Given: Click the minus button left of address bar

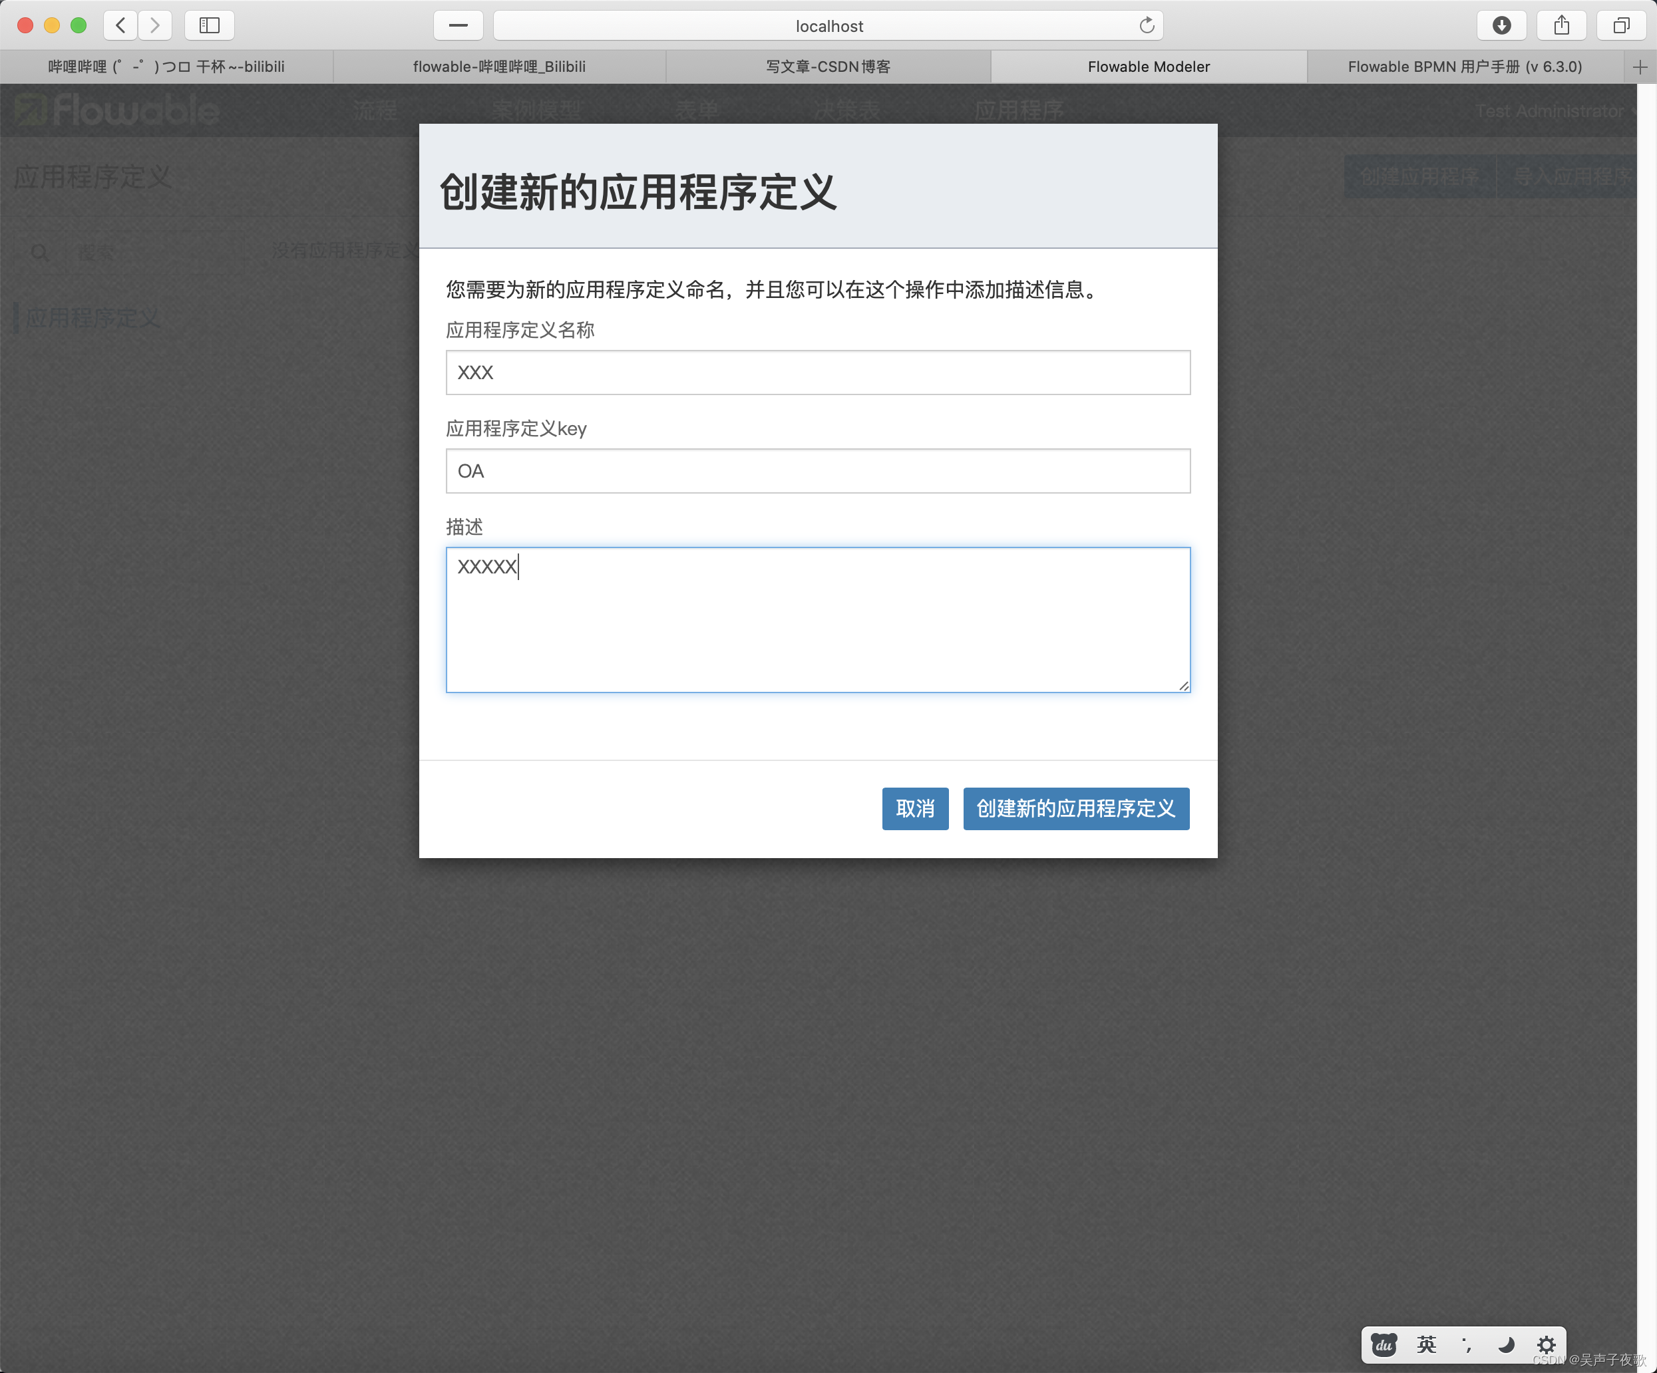Looking at the screenshot, I should 459,25.
